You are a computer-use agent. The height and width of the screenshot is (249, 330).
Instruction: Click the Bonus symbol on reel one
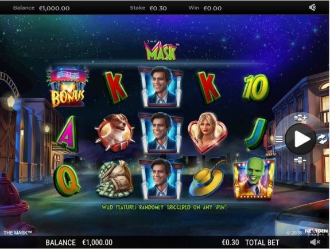pyautogui.click(x=68, y=86)
